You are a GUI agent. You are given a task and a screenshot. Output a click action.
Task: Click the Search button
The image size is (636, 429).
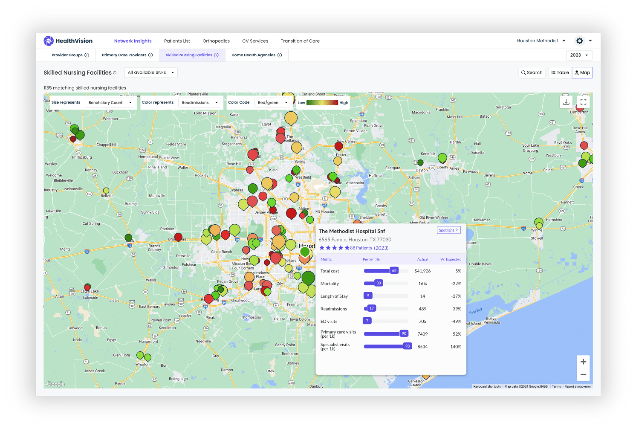click(532, 72)
